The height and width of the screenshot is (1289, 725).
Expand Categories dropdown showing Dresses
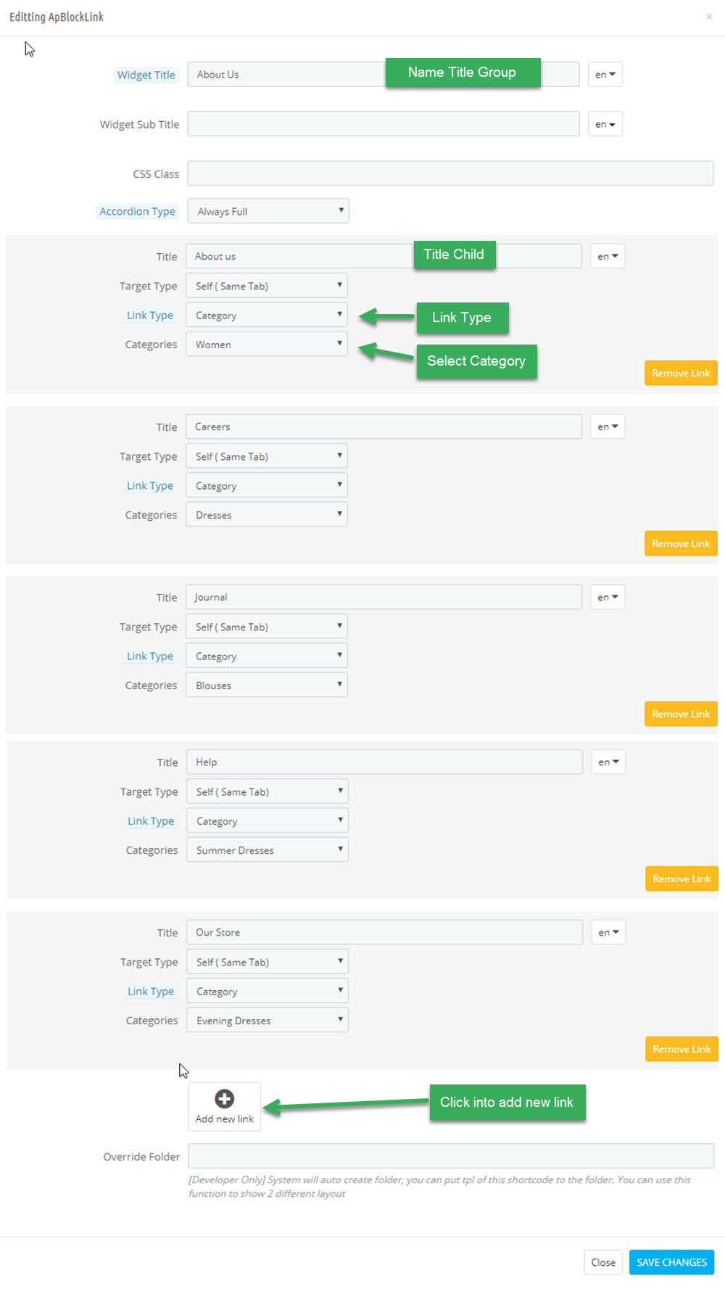[x=267, y=515]
